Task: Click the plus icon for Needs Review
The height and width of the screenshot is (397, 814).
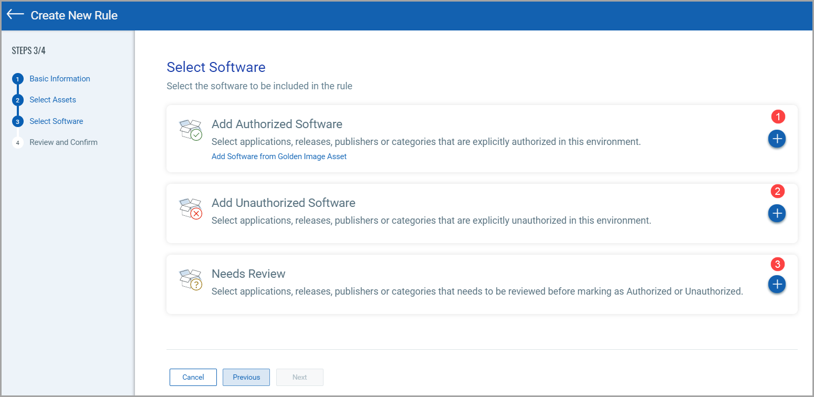Action: 777,284
